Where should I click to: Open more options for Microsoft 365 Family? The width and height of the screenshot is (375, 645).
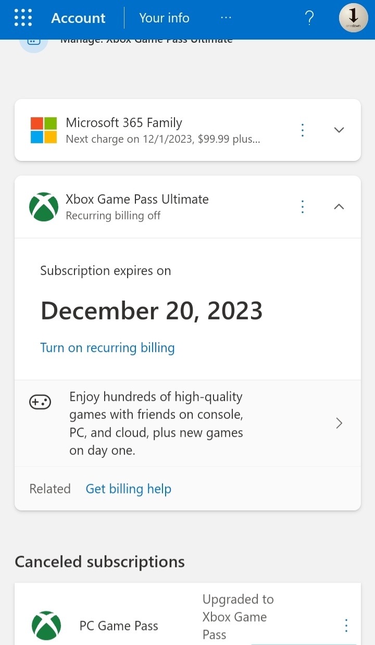point(303,130)
